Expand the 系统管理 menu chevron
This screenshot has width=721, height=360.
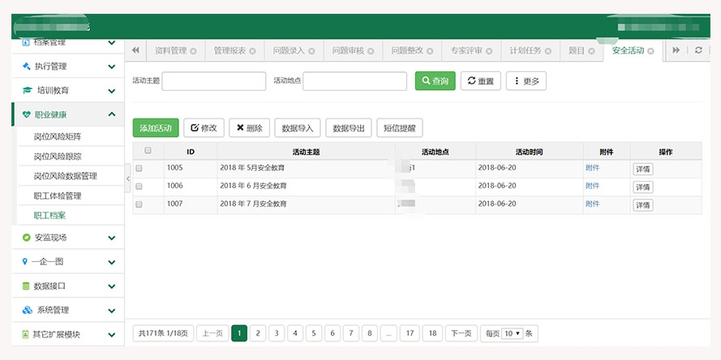tap(111, 311)
